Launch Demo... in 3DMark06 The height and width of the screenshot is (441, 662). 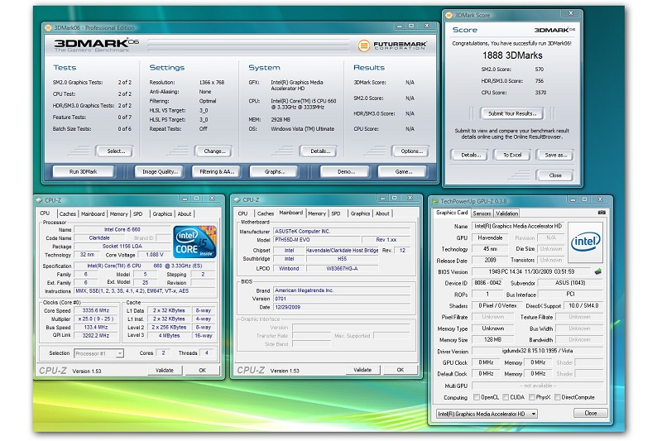coord(346,172)
